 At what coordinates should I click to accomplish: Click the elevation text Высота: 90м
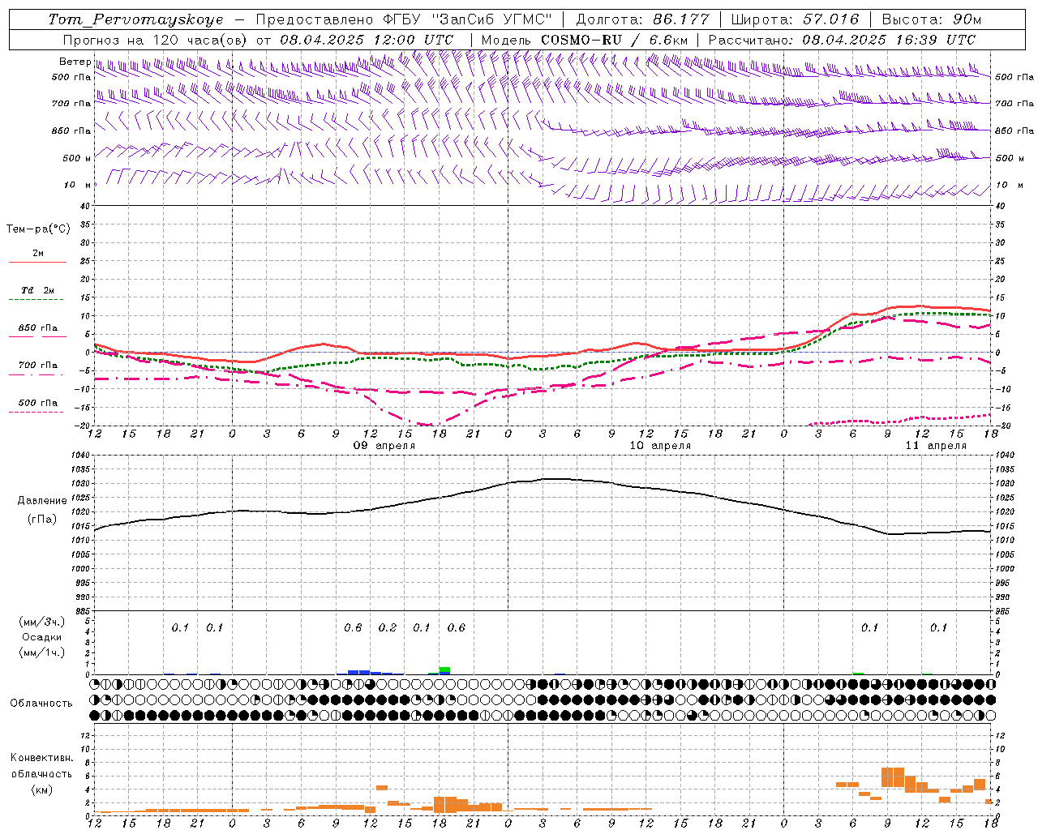click(x=931, y=19)
